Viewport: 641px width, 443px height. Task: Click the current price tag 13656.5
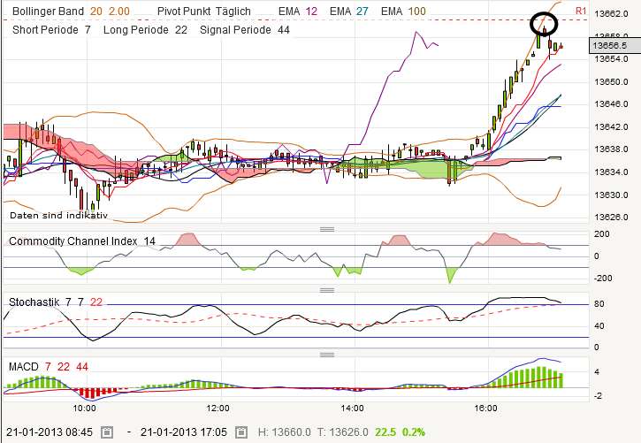point(614,45)
